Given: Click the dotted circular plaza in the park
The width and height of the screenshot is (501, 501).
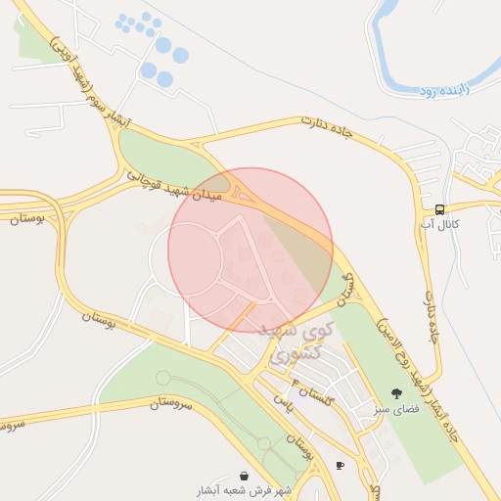Looking at the screenshot, I should pyautogui.click(x=162, y=379).
